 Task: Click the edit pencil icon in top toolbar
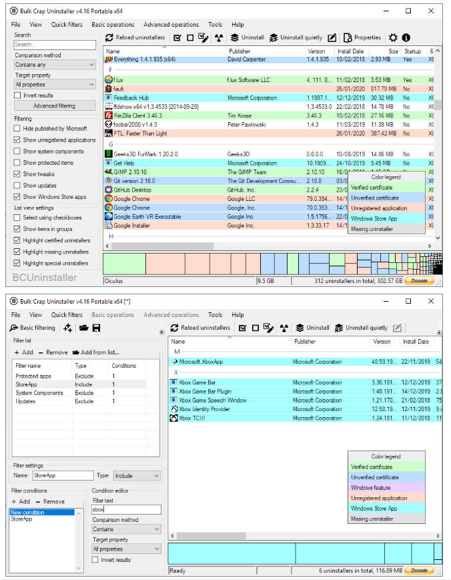[332, 38]
